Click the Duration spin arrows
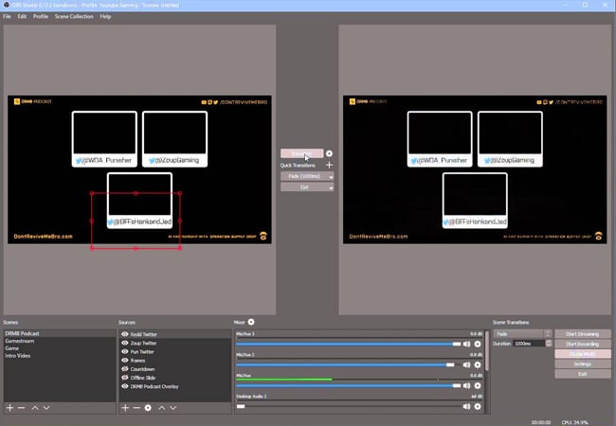Image resolution: width=616 pixels, height=426 pixels. [x=549, y=344]
